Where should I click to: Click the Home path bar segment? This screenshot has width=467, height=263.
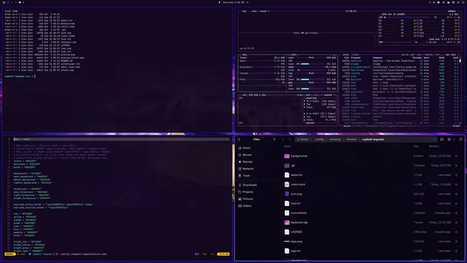(302, 139)
